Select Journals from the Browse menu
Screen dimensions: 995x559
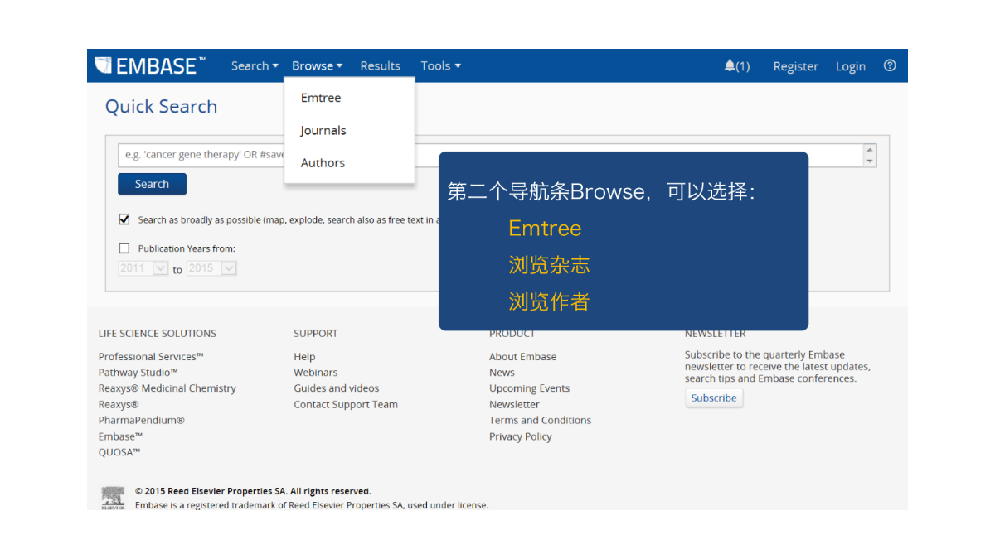[323, 130]
